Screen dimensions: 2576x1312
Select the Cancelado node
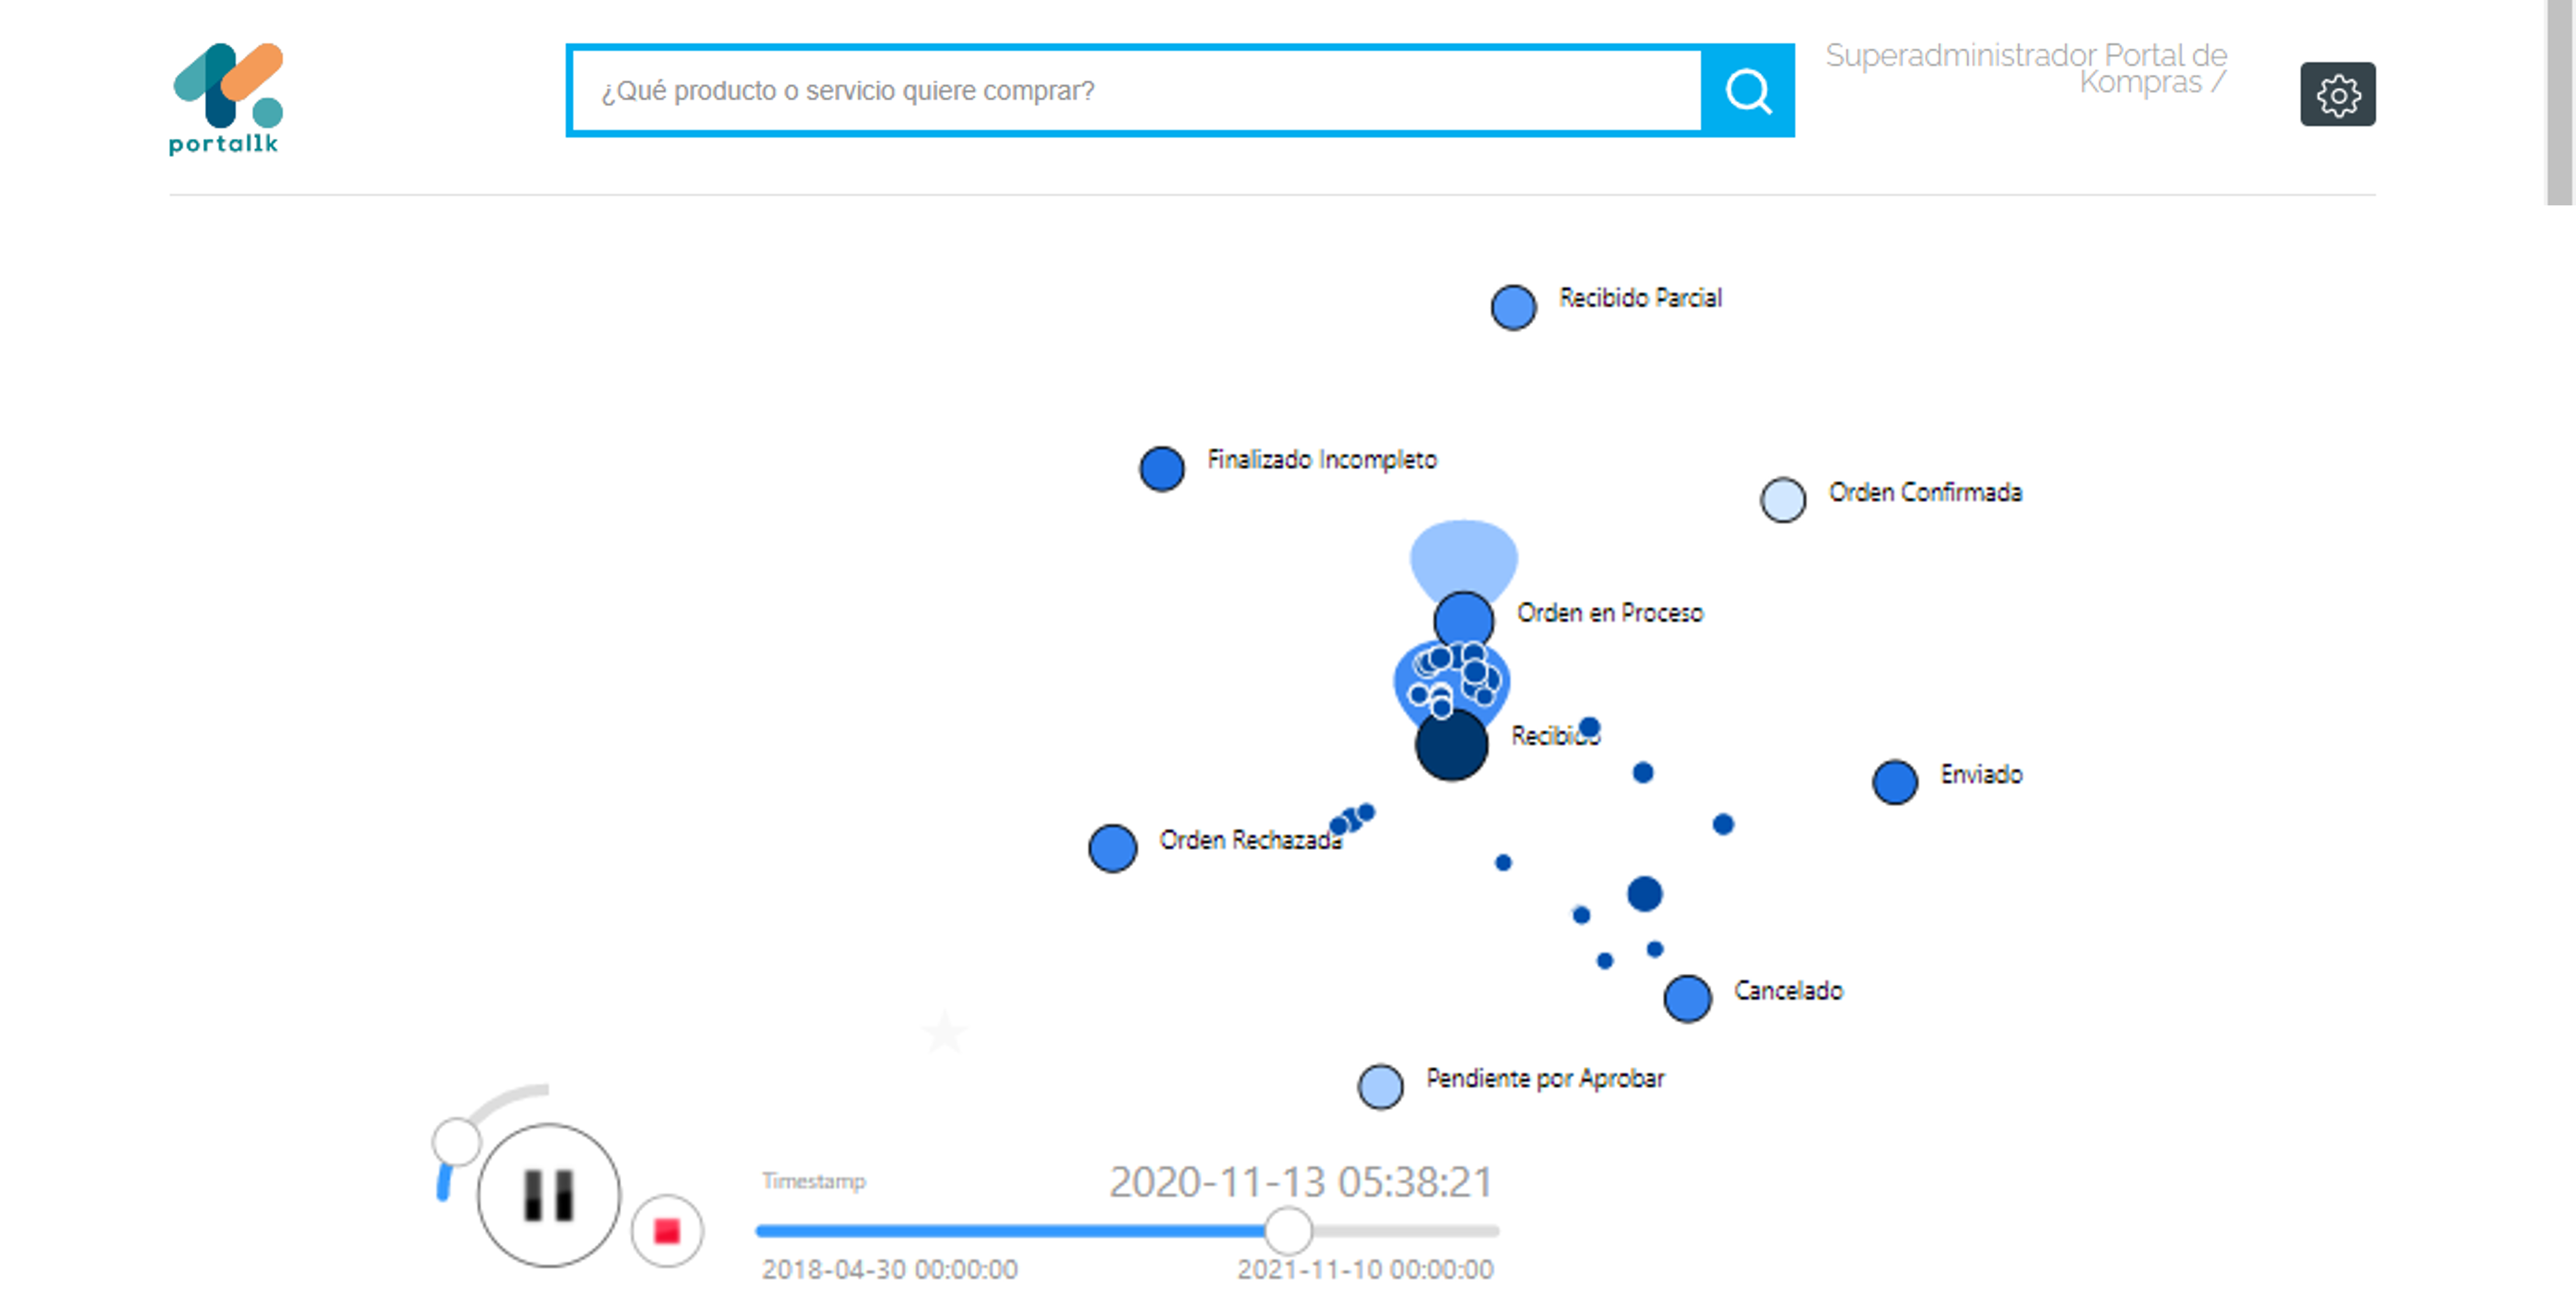pos(1687,998)
